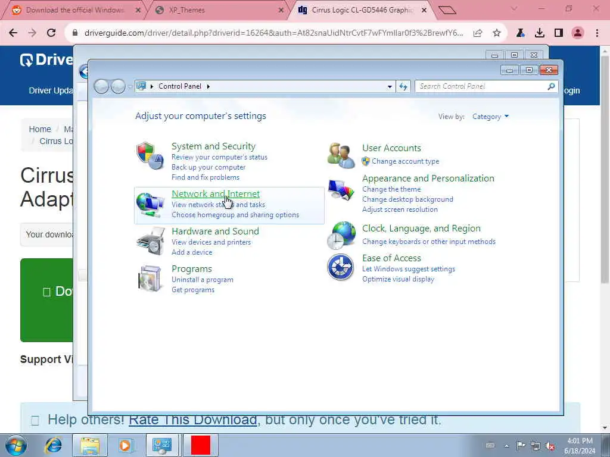
Task: Open Chrome tab search chevron
Action: pos(514,9)
